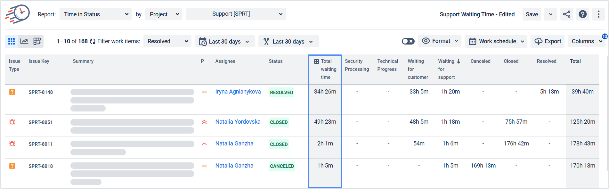Open pivot table view icon
Viewport: 609px width, 189px height.
[37, 41]
